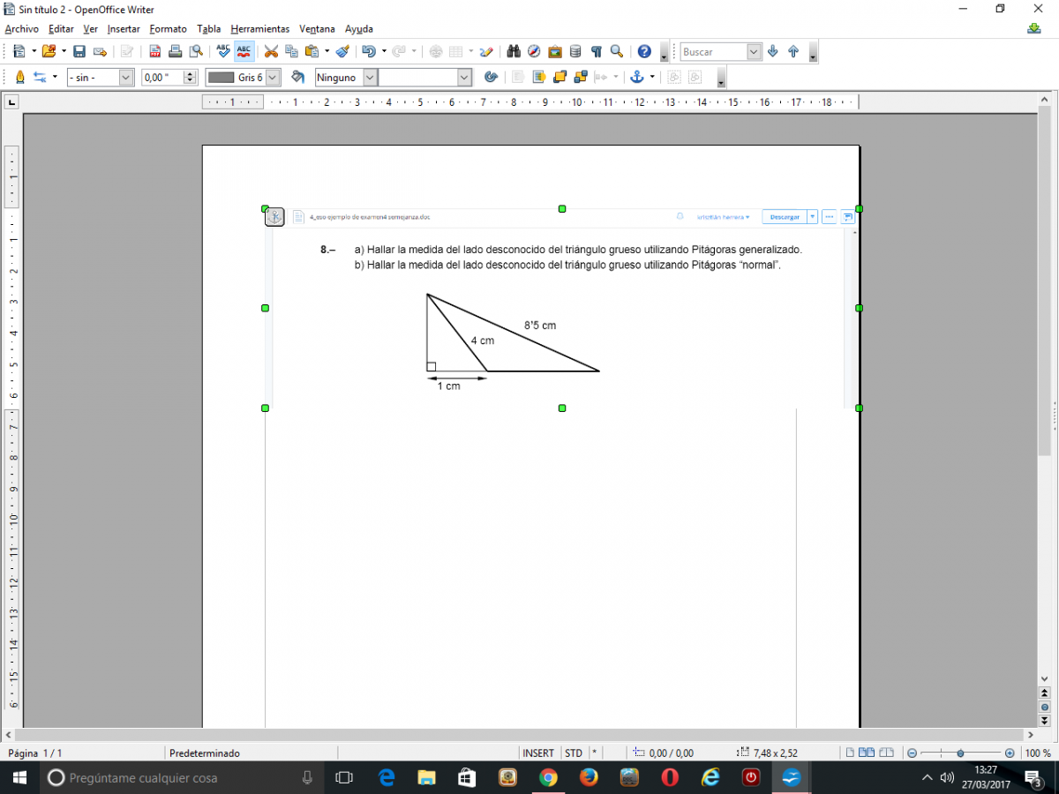
Task: Export document directly as PDF
Action: click(155, 52)
